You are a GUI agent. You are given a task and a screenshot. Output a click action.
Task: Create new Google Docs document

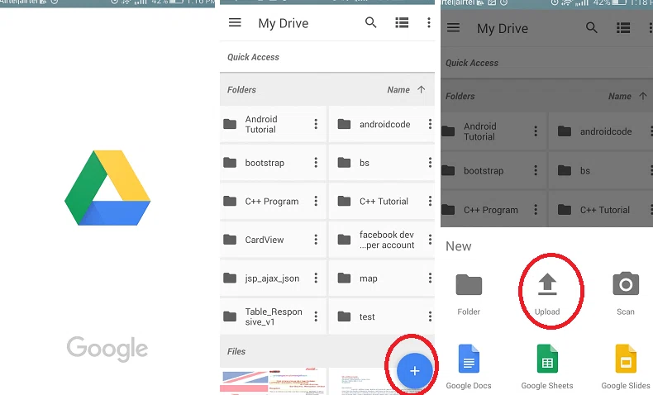[x=469, y=367]
